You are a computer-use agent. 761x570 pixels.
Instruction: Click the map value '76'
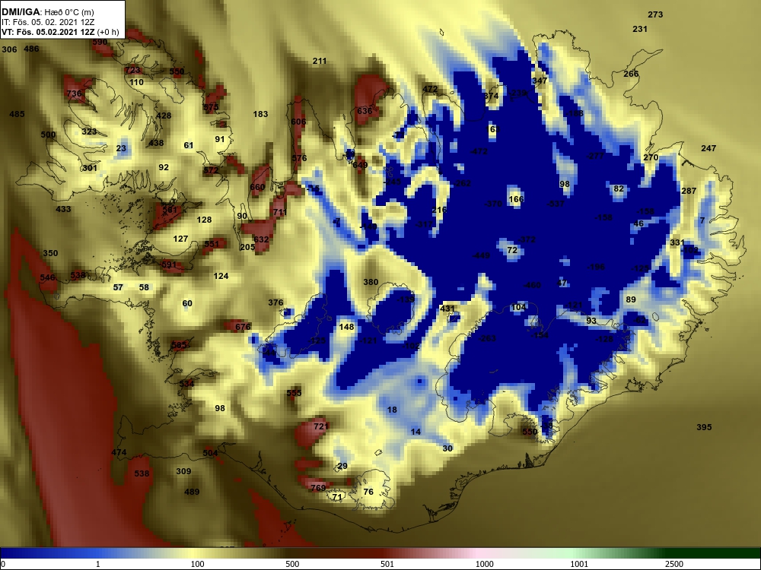point(368,492)
